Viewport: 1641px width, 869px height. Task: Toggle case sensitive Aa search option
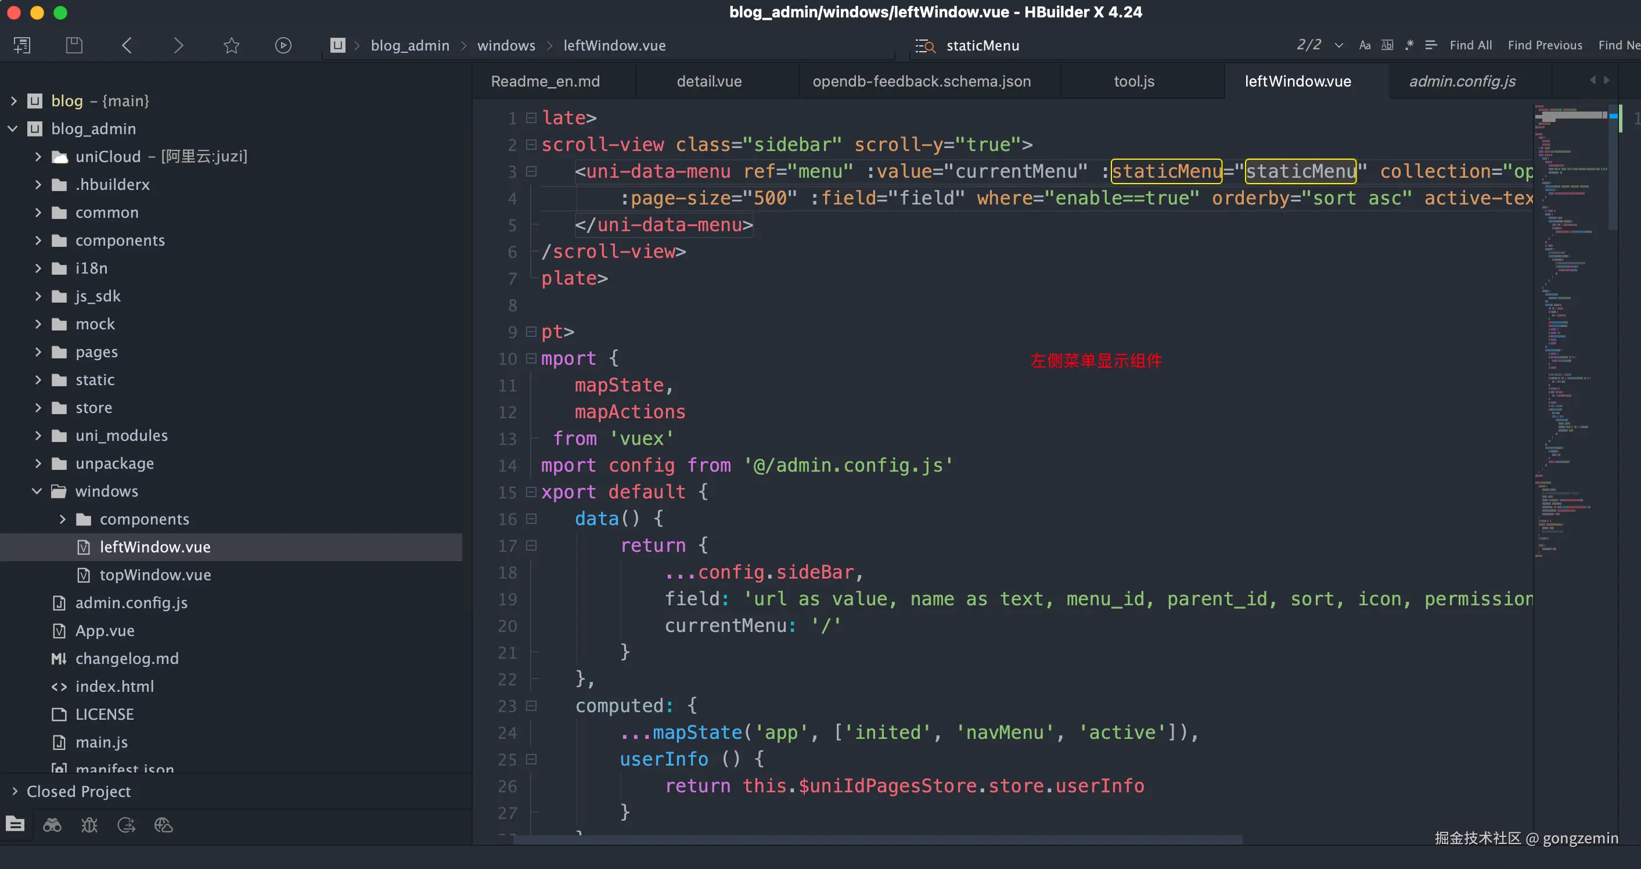pos(1365,45)
